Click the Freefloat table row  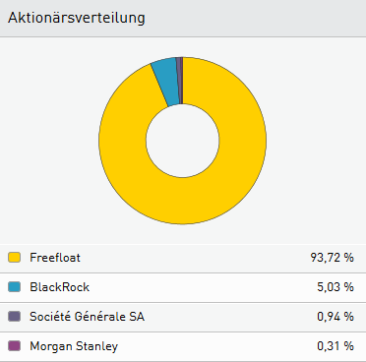pyautogui.click(x=183, y=258)
